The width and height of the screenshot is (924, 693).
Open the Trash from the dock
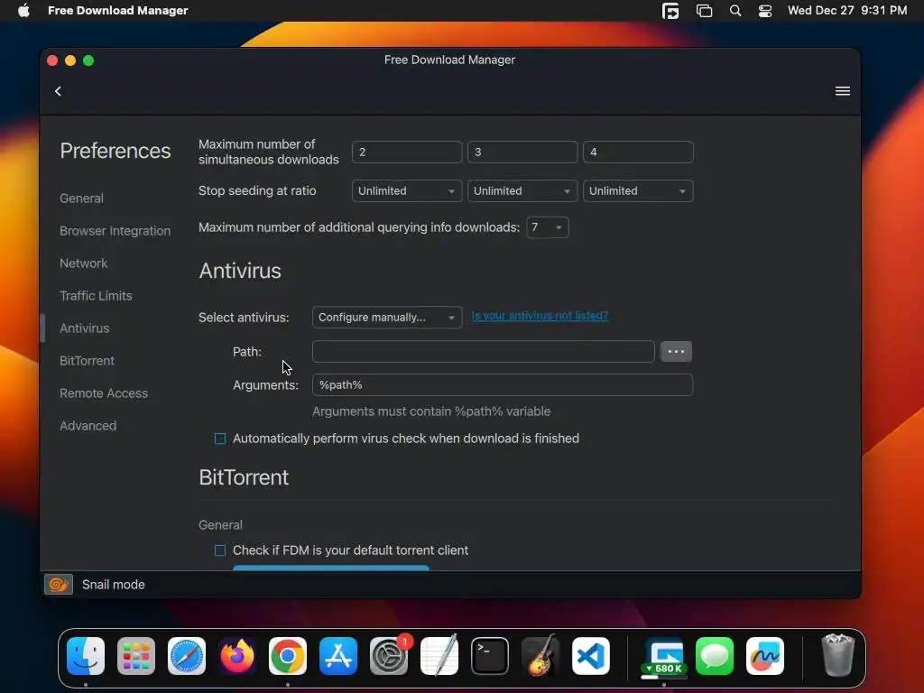pyautogui.click(x=837, y=656)
